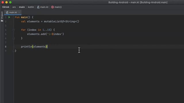Click line number 8 in gutter
This screenshot has width=184, height=103.
(x=5, y=47)
